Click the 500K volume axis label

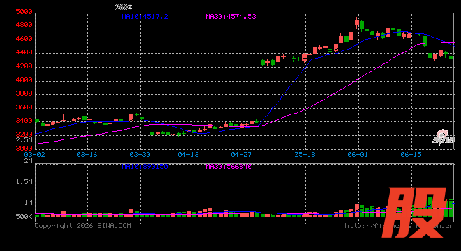pyautogui.click(x=24, y=217)
